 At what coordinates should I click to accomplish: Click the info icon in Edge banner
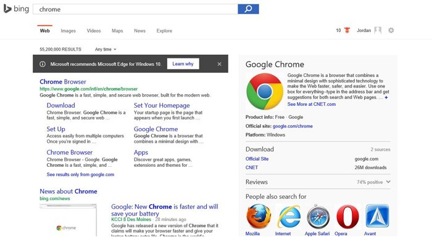pyautogui.click(x=43, y=64)
